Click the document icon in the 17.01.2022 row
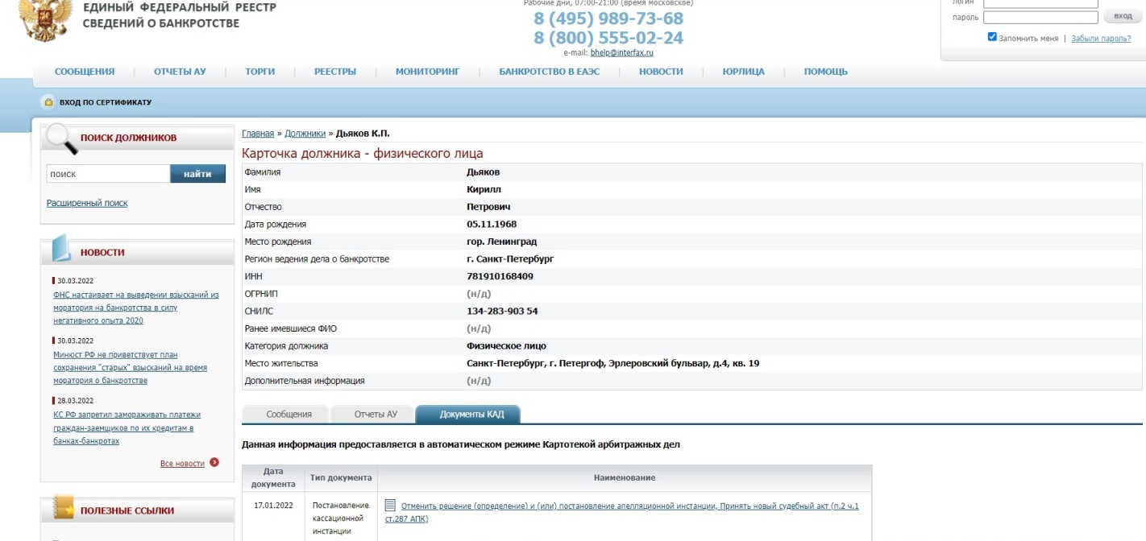The height and width of the screenshot is (541, 1146). [x=390, y=506]
